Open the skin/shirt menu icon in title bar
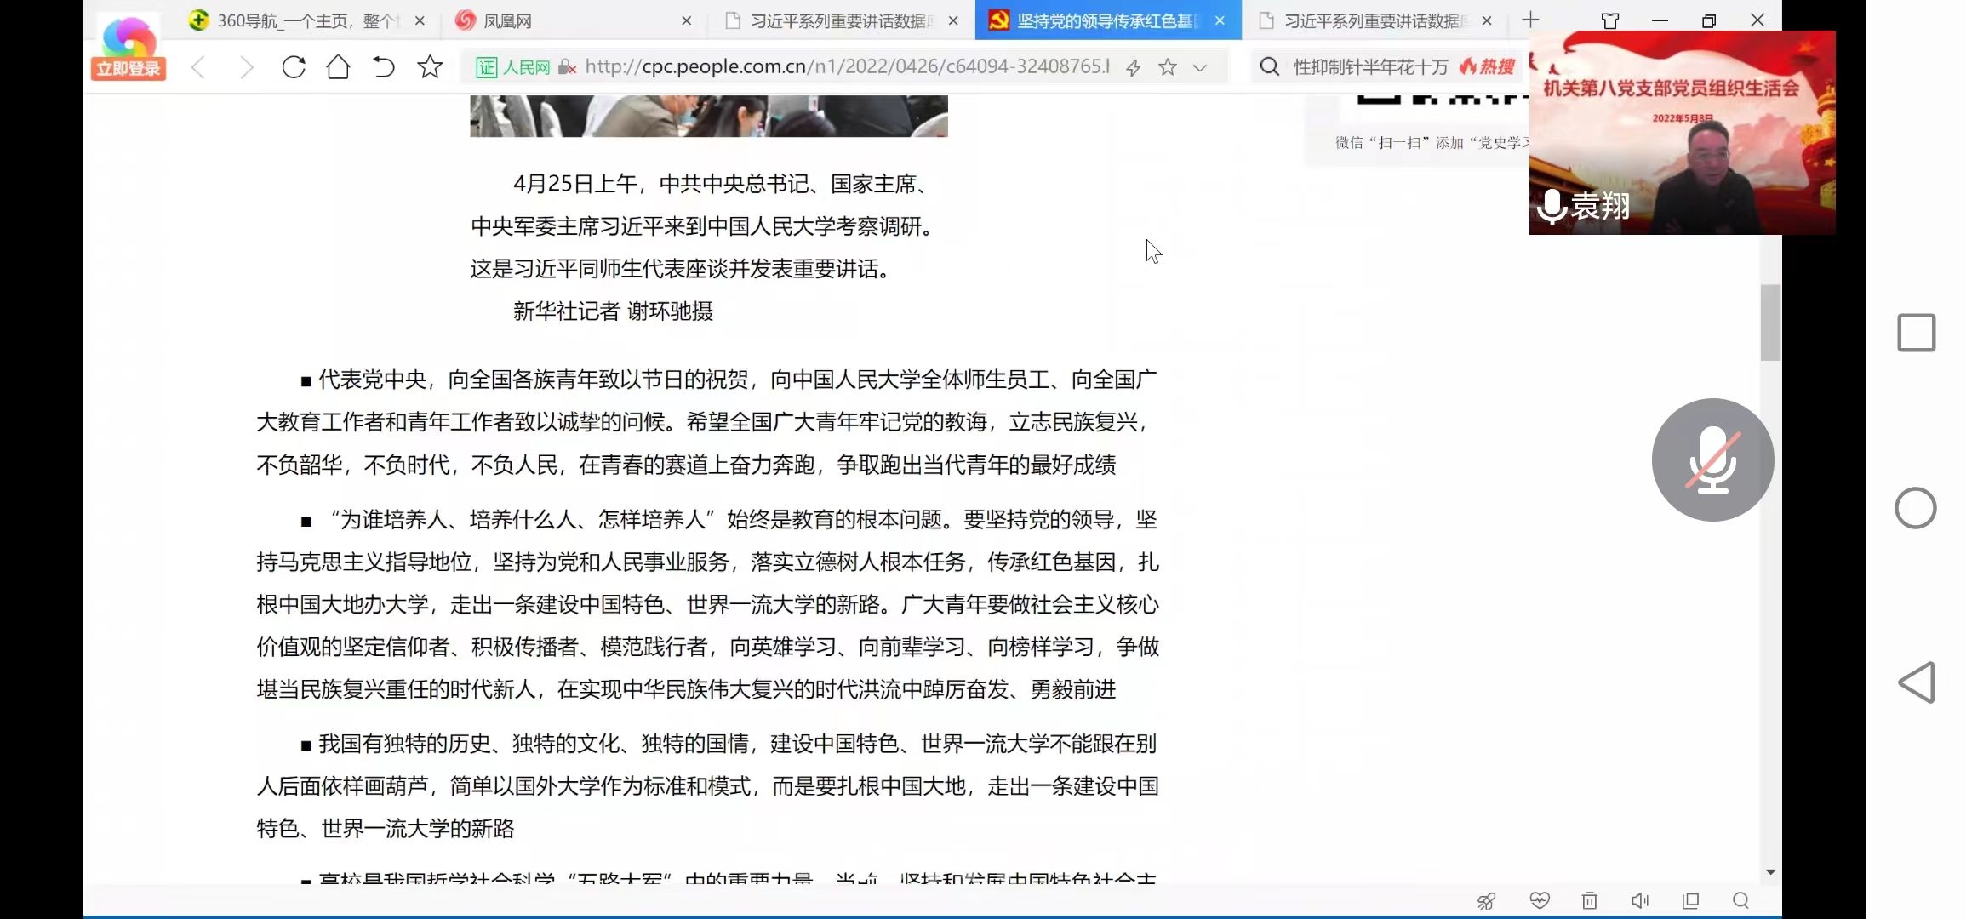The width and height of the screenshot is (1966, 919). pyautogui.click(x=1609, y=20)
